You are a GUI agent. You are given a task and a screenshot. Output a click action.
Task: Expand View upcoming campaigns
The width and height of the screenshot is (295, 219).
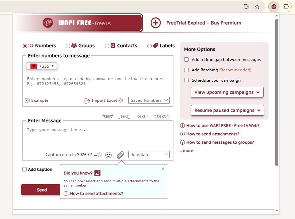pyautogui.click(x=227, y=92)
